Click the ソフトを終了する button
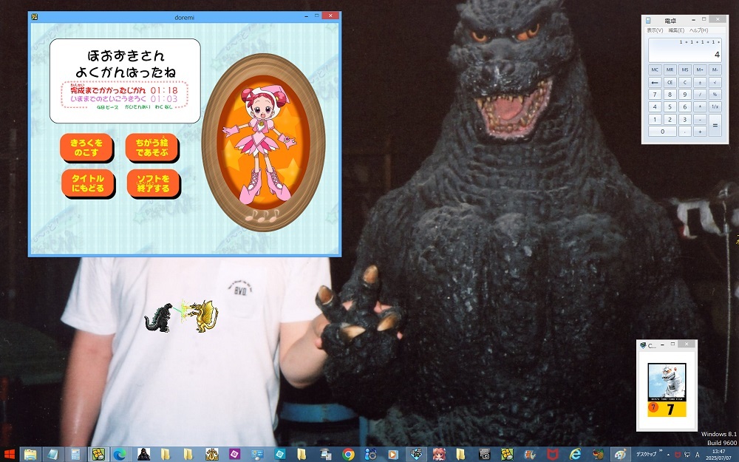739x462 pixels. pyautogui.click(x=153, y=183)
